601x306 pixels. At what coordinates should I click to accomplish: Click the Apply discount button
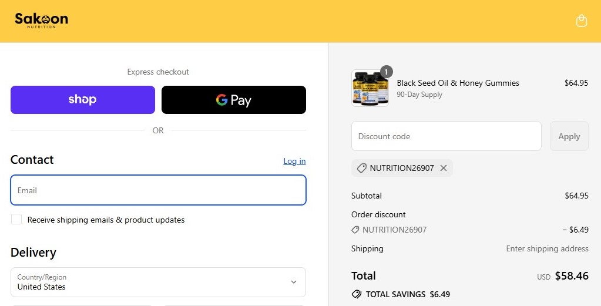point(569,136)
